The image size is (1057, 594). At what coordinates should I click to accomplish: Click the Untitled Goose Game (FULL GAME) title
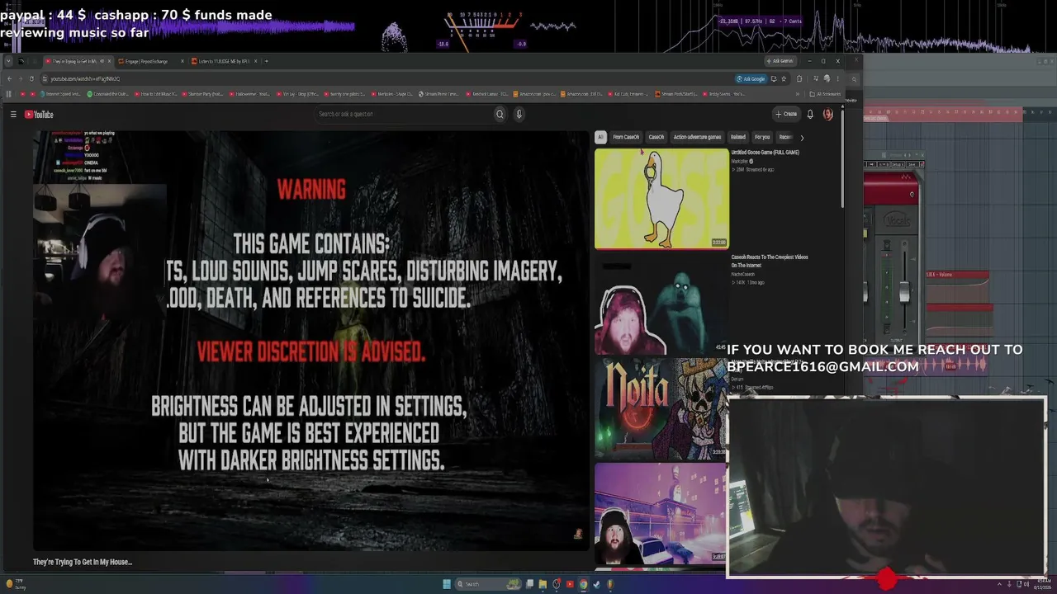765,153
